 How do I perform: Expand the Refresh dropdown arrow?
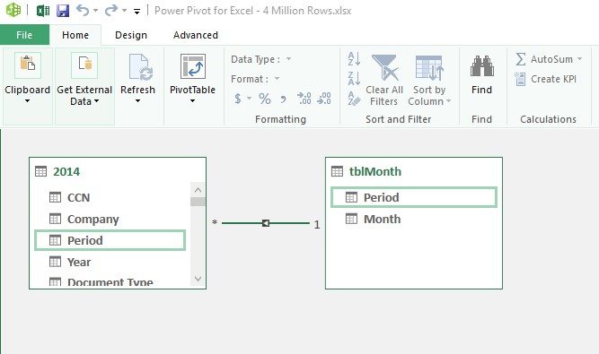pyautogui.click(x=137, y=101)
